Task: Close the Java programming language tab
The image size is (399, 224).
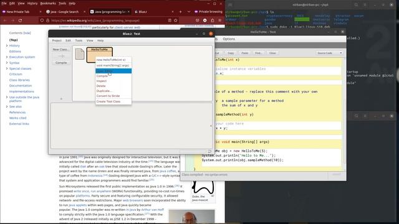Action: pos(129,12)
